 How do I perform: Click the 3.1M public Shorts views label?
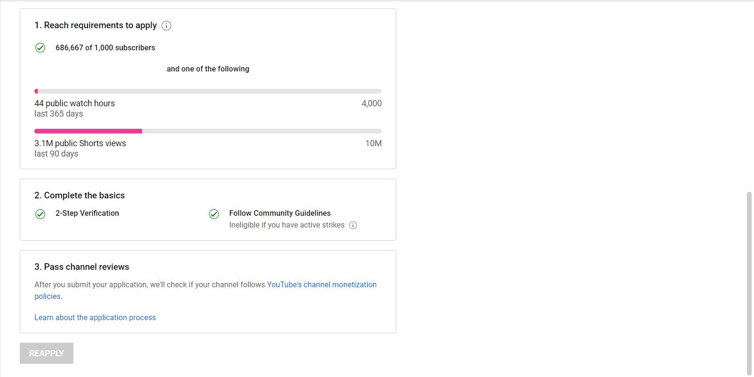80,143
